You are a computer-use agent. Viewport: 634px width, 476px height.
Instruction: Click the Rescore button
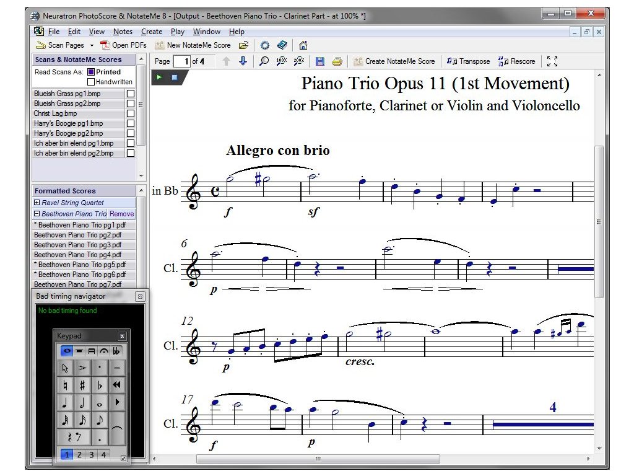tap(517, 61)
